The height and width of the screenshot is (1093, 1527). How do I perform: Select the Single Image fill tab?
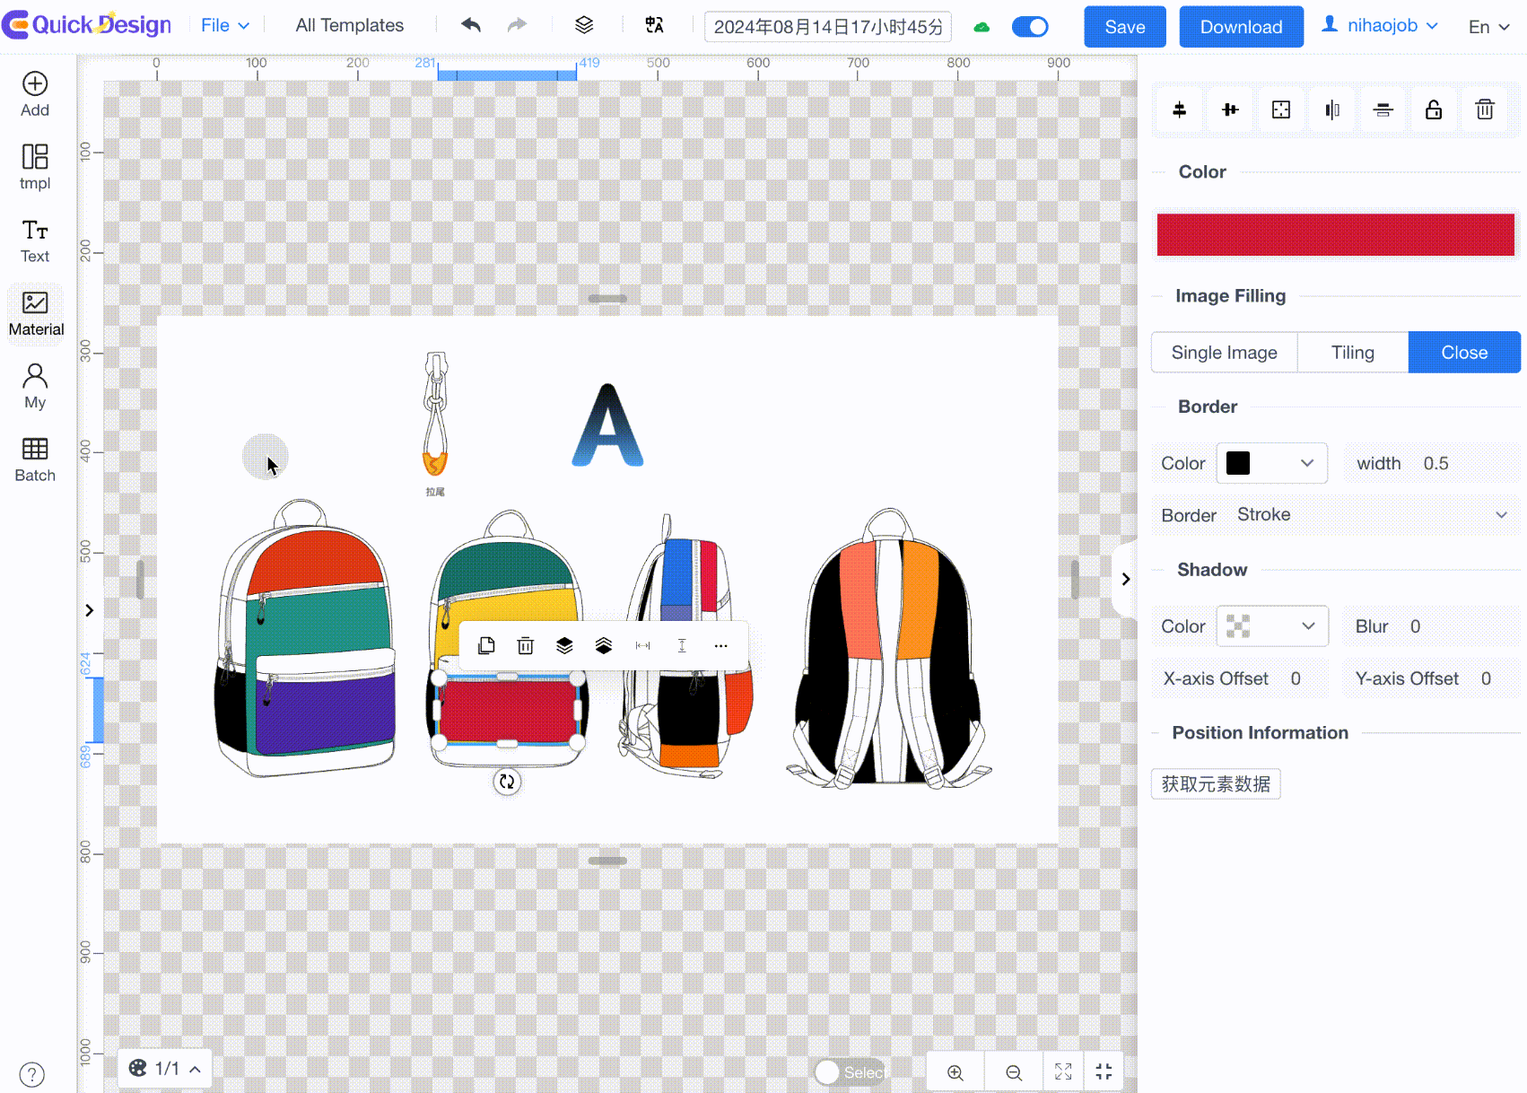click(1224, 353)
